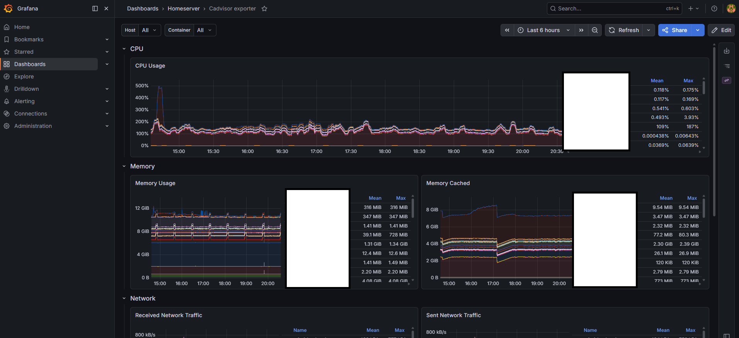Edit the dashboard

[721, 30]
